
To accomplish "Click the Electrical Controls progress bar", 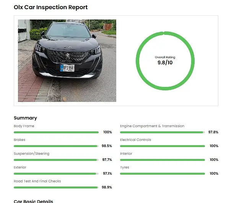I will tap(162, 146).
